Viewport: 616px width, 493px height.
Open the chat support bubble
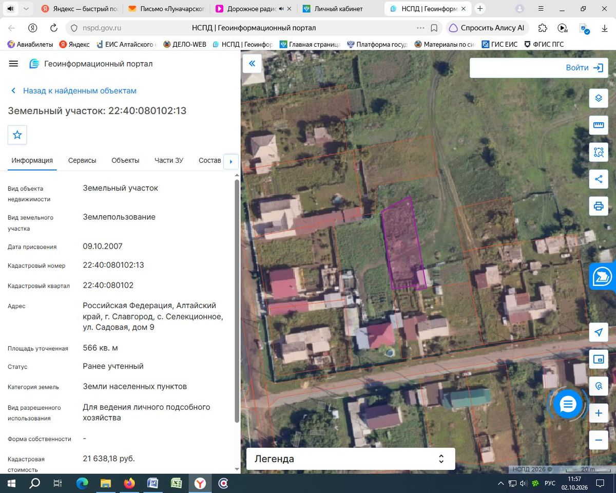click(567, 404)
